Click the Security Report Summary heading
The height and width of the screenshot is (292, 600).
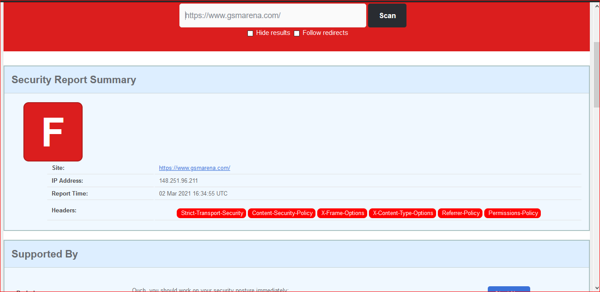[74, 80]
